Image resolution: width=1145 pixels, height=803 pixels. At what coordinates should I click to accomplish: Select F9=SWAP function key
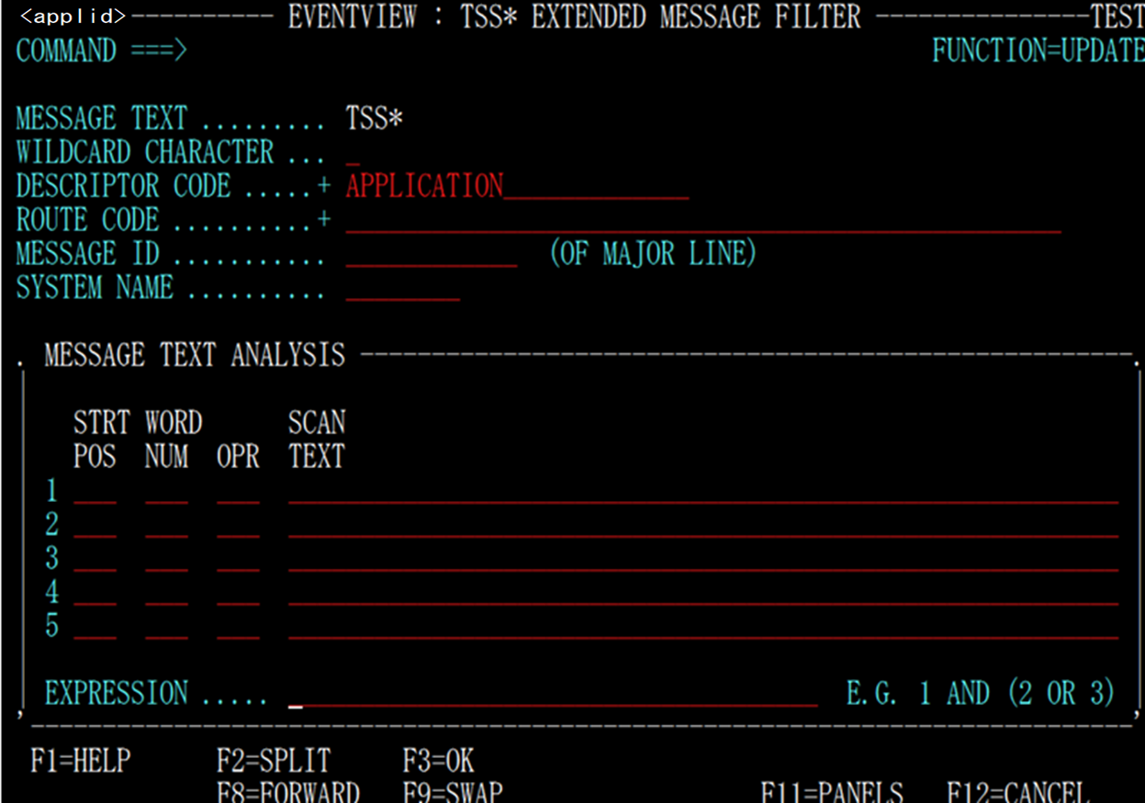tap(453, 791)
